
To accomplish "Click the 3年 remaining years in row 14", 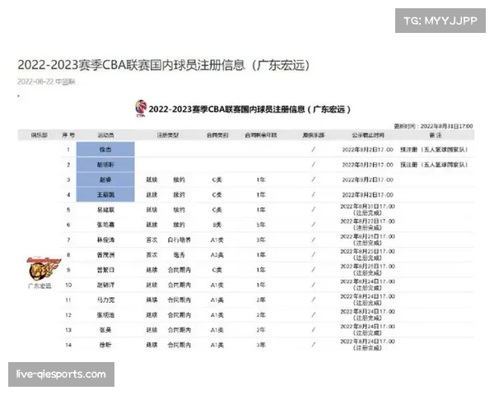I will (x=261, y=345).
